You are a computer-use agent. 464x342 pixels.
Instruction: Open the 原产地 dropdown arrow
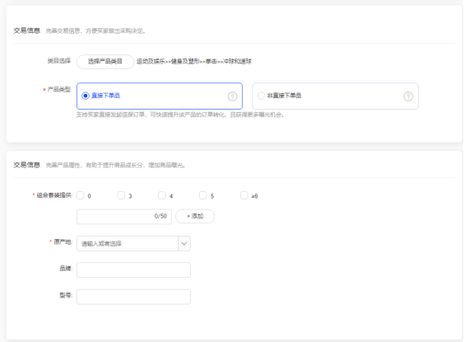(184, 244)
